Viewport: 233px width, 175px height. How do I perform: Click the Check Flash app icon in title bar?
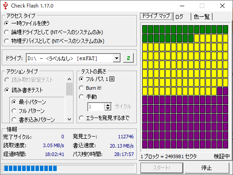click(x=5, y=6)
